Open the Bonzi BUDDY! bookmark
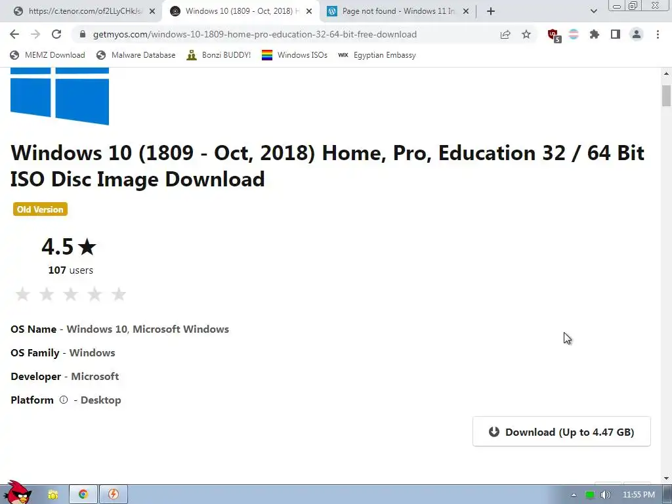Viewport: 672px width, 504px height. click(219, 55)
